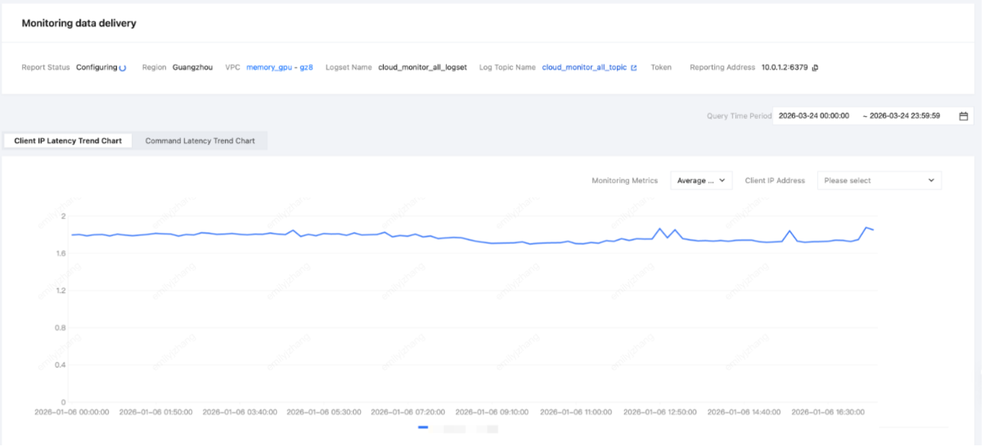The width and height of the screenshot is (982, 446).
Task: Click the x-axis label 2026-01-06 09:10:00
Action: 491,411
